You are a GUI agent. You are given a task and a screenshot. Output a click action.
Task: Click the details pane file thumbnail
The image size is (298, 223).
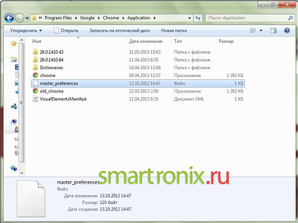tap(31, 199)
